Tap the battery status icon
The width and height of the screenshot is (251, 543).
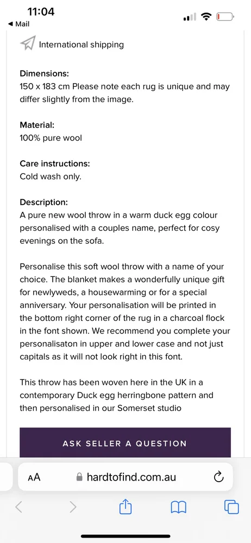tap(225, 16)
